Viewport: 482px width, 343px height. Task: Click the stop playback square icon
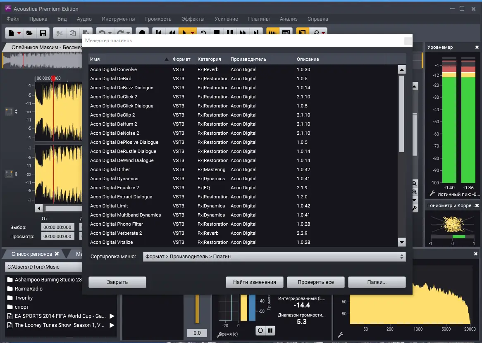(x=217, y=32)
